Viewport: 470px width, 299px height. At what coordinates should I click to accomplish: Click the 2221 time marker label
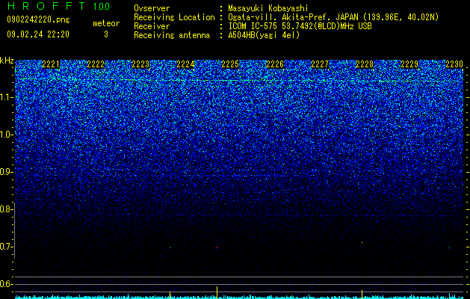pyautogui.click(x=51, y=64)
